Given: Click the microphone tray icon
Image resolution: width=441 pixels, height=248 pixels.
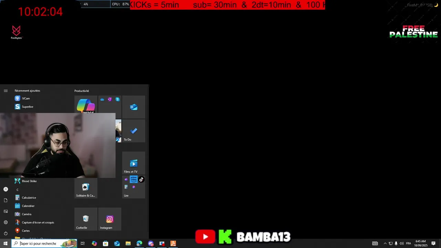Looking at the screenshot, I should pos(396,244).
